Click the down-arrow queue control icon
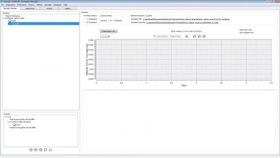This screenshot has height=158, width=280. (41, 150)
